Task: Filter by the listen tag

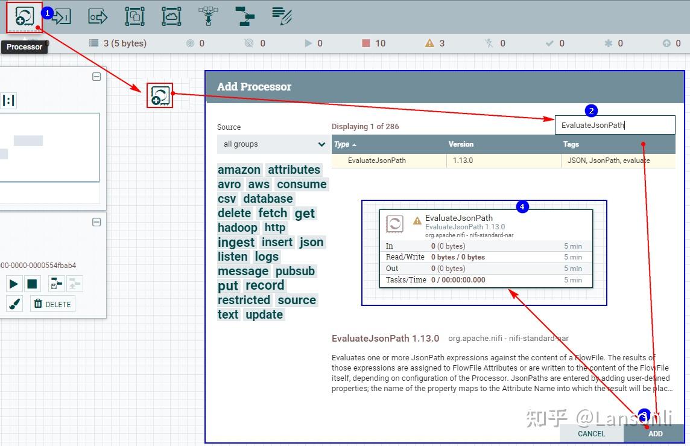Action: tap(232, 257)
